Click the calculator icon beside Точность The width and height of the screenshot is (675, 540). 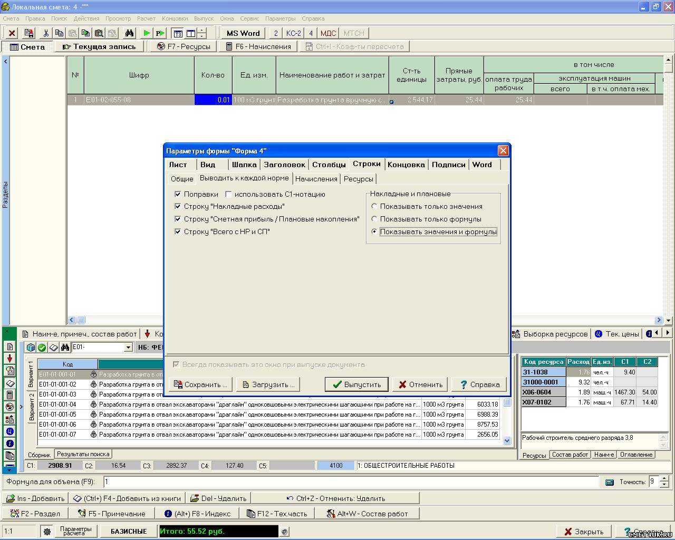(609, 482)
